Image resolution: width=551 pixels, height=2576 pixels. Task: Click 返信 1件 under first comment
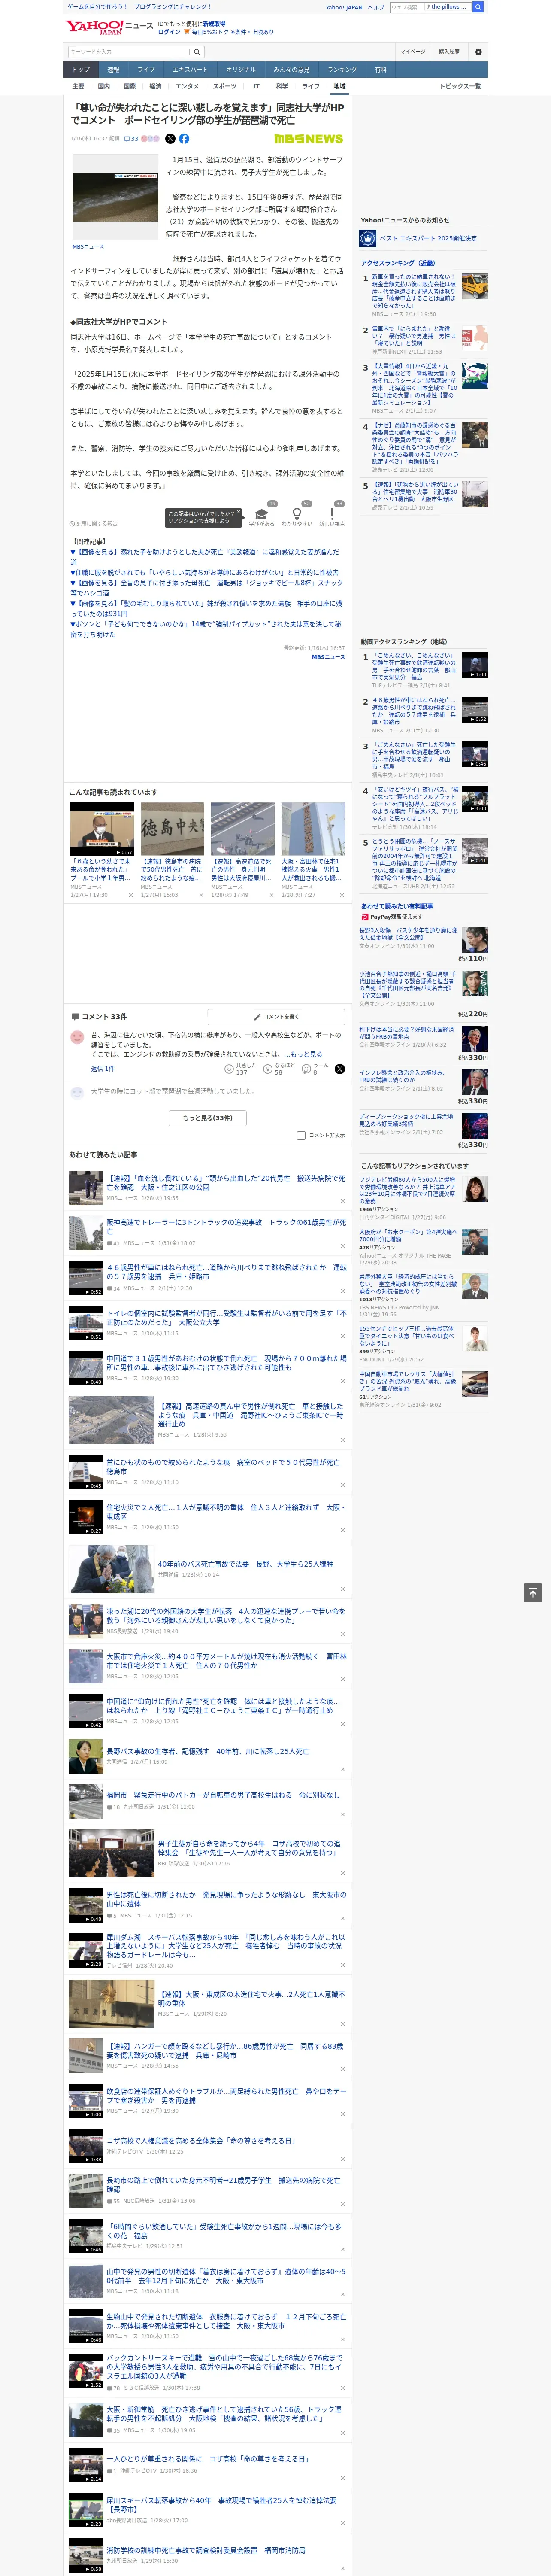click(102, 1068)
